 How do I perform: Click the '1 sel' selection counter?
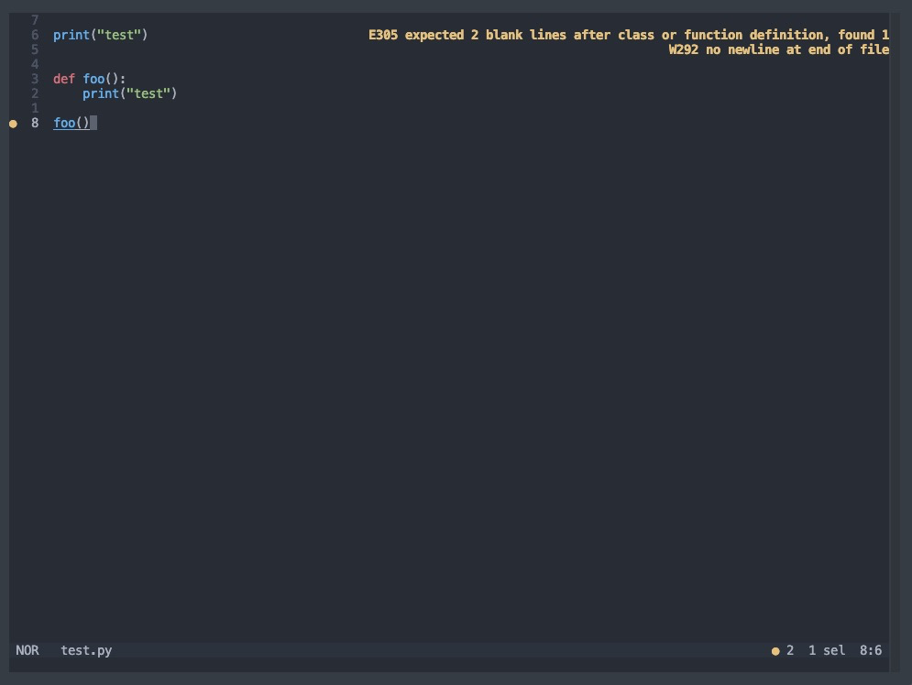[x=827, y=651]
